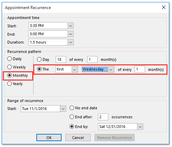Click the day number field showing 18
Viewport: 172px width, 147px height.
(x=61, y=59)
